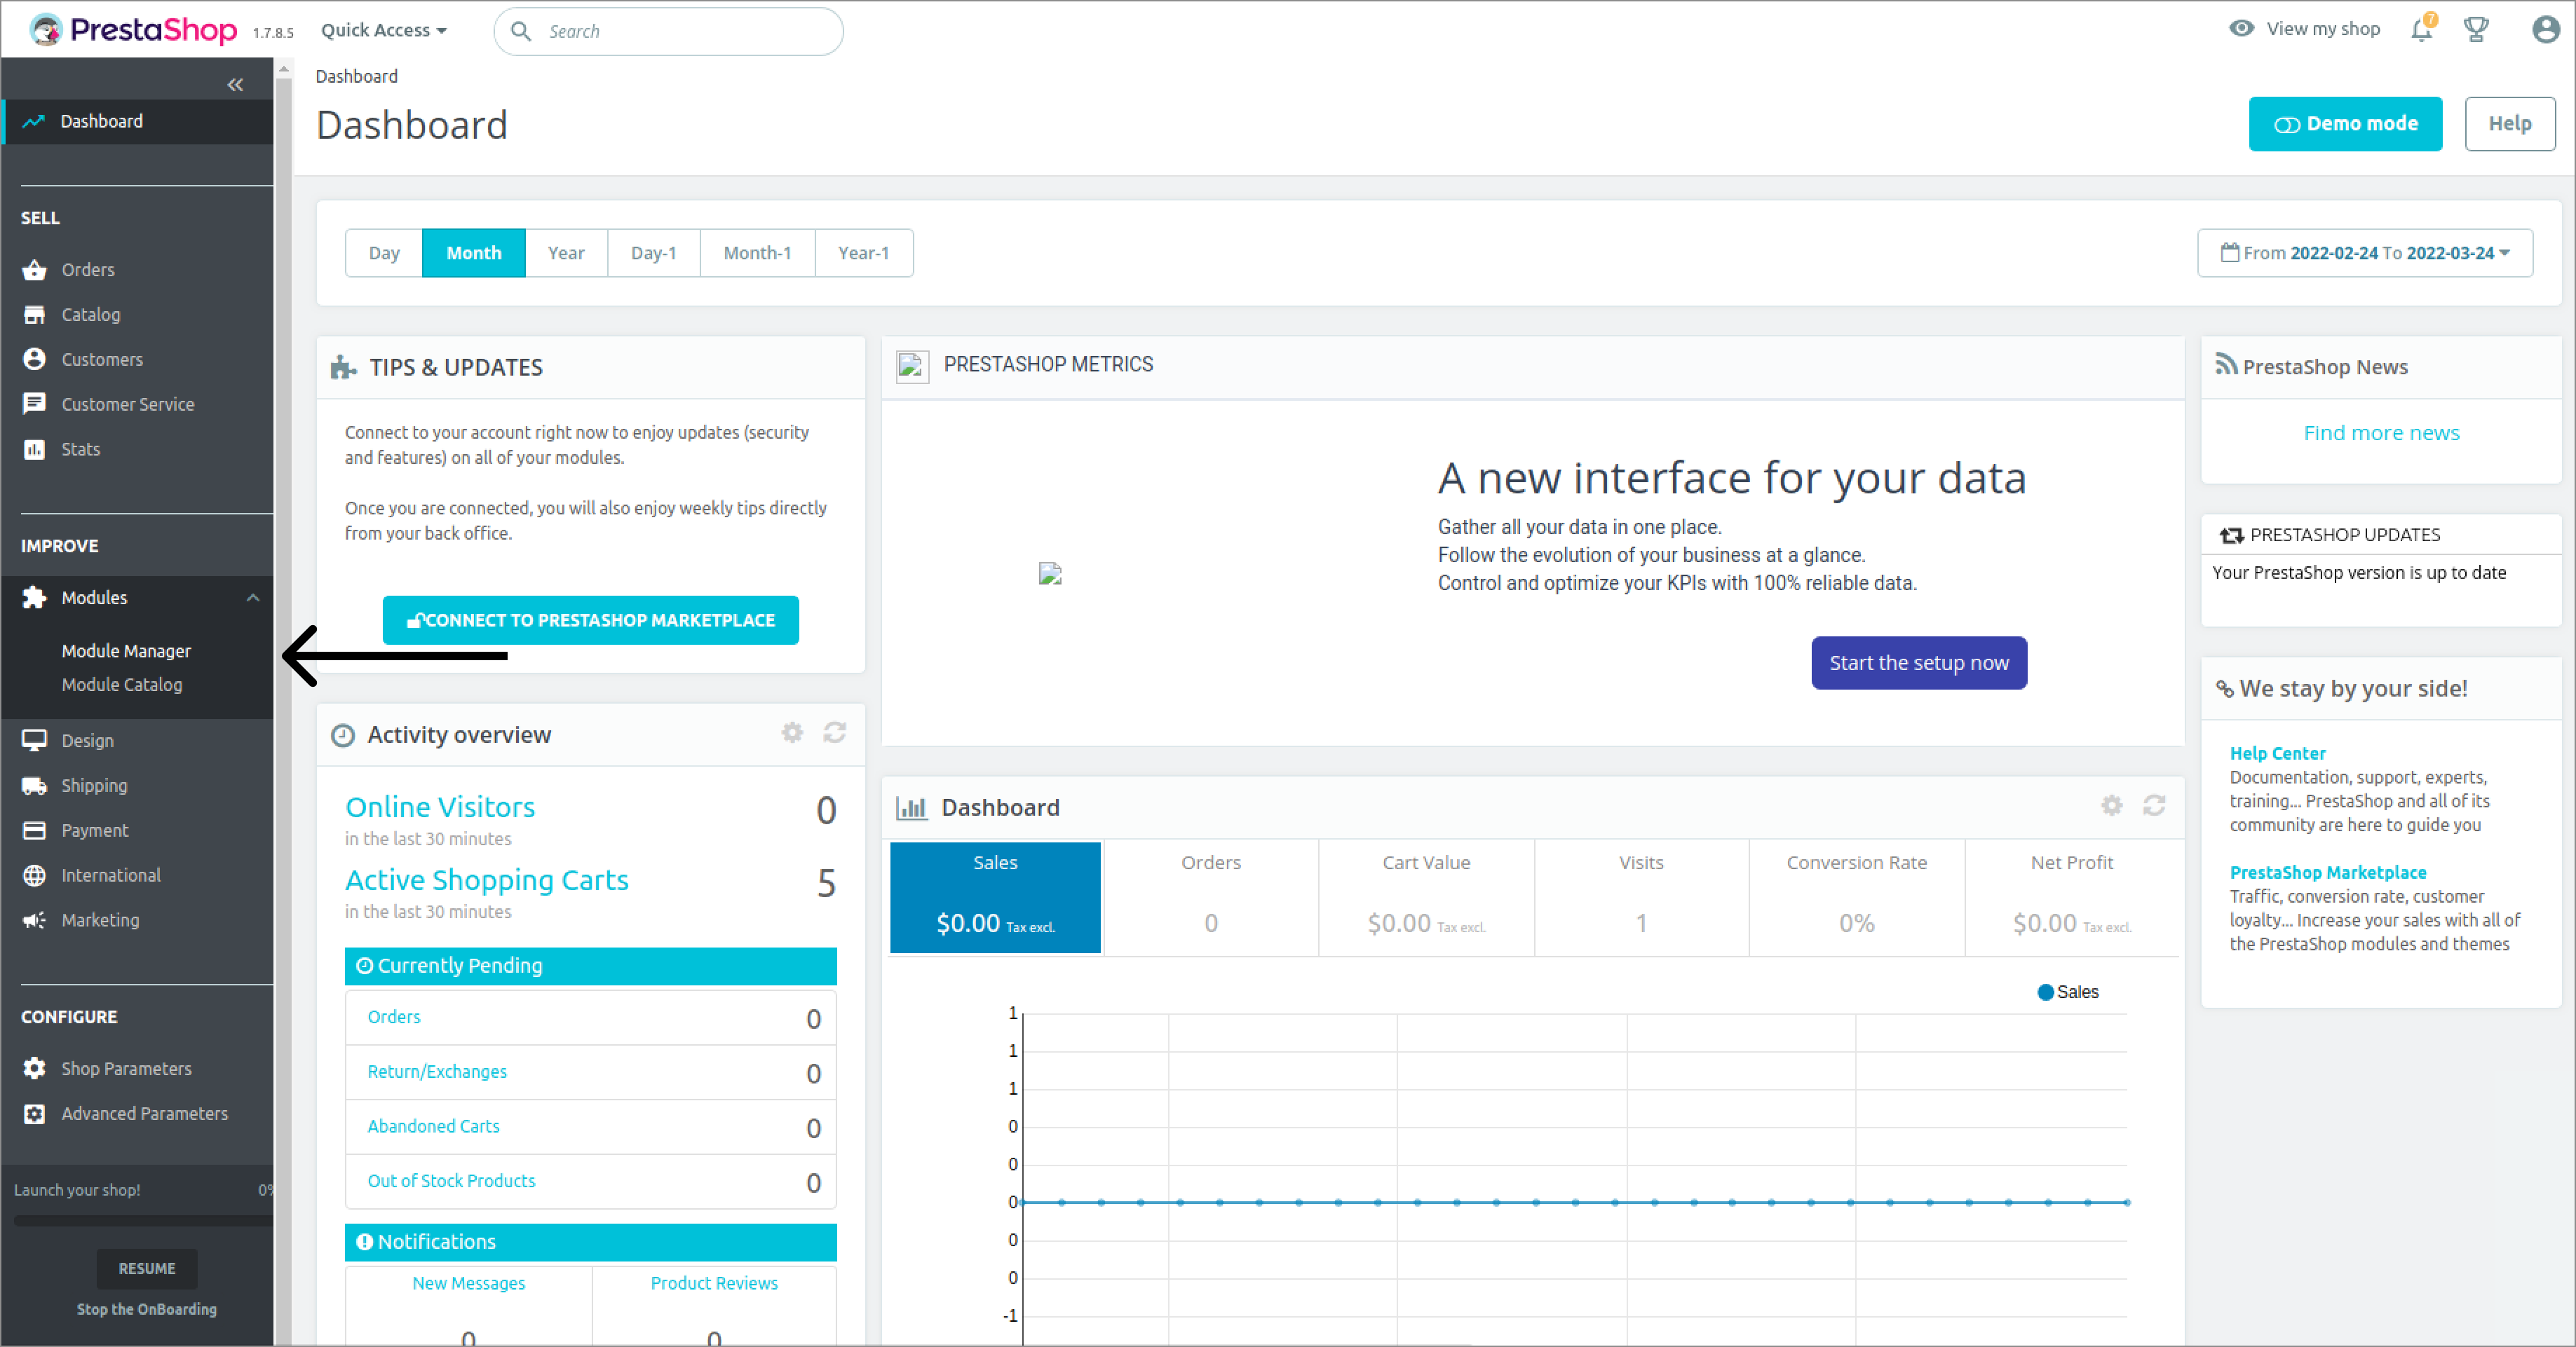This screenshot has width=2576, height=1347.
Task: Click Activity overview settings gear icon
Action: (792, 734)
